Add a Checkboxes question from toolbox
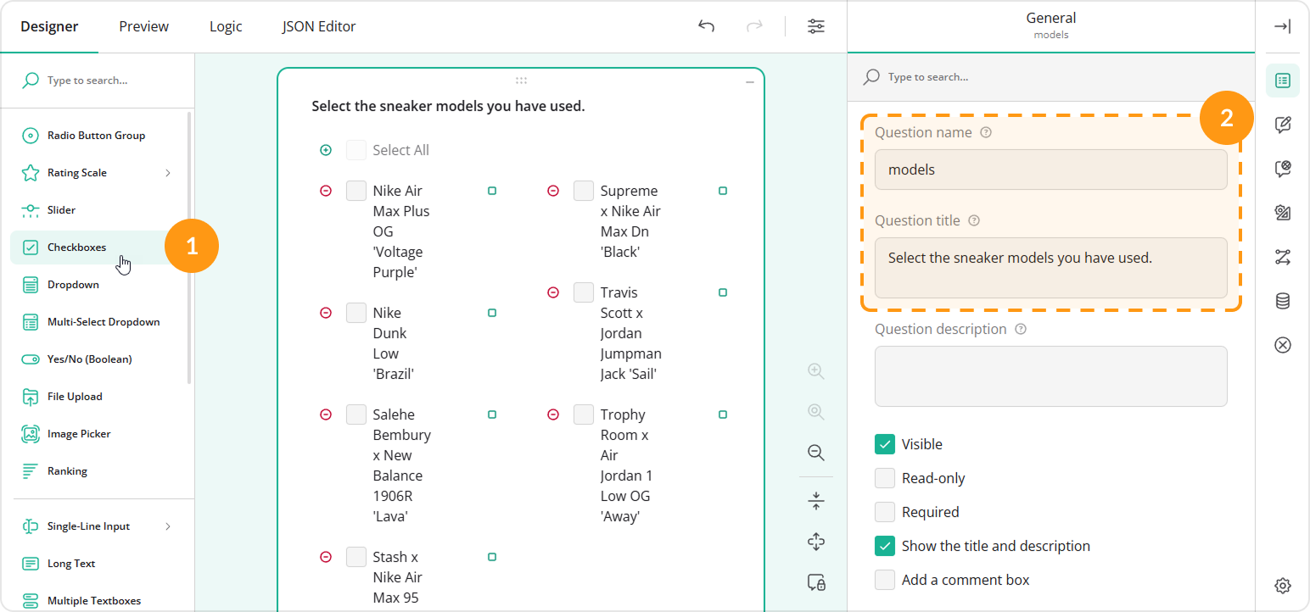This screenshot has width=1310, height=612. (97, 248)
